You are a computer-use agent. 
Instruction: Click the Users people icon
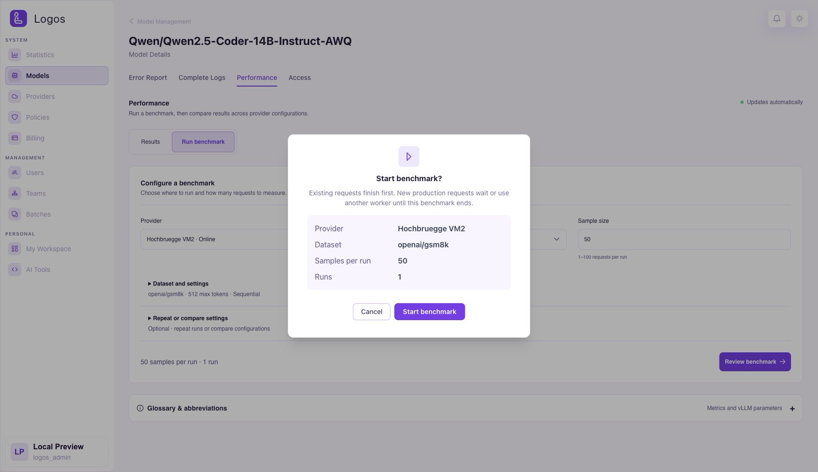(15, 173)
